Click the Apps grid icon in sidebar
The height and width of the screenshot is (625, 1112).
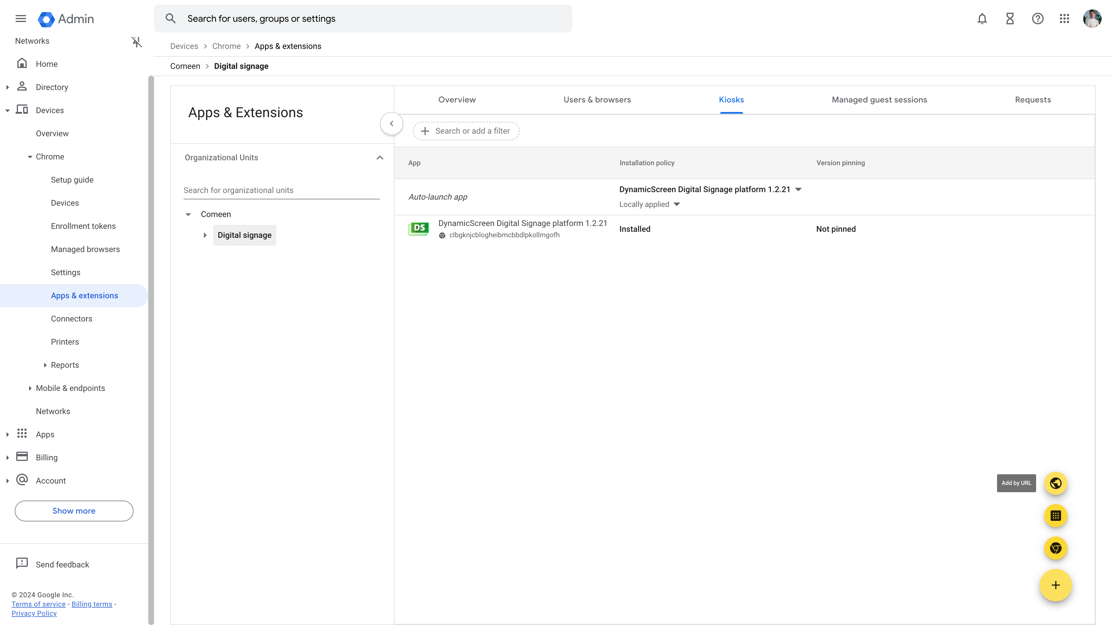22,433
